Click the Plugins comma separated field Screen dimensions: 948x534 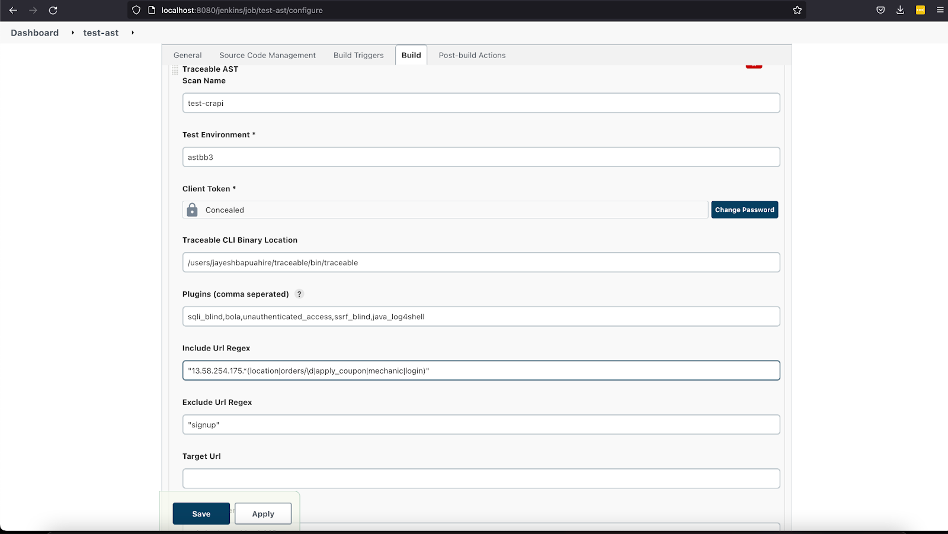481,316
